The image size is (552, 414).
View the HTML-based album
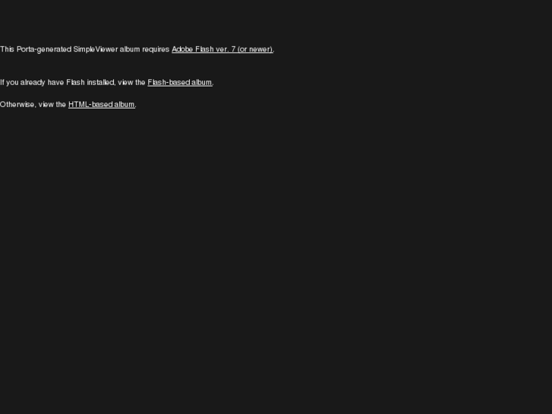[102, 105]
